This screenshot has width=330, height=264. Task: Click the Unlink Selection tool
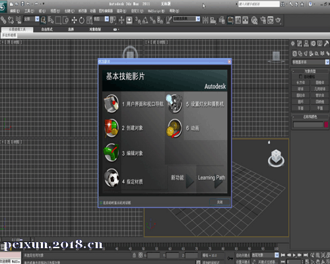pos(11,20)
